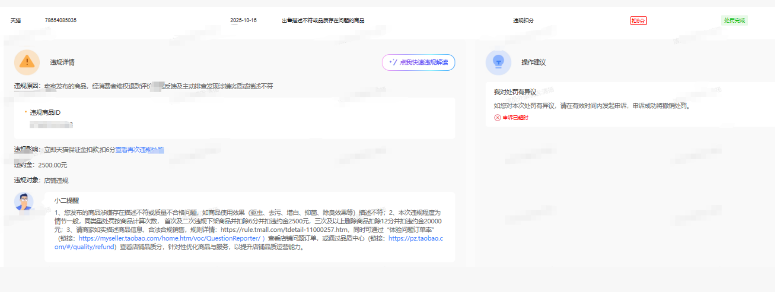The width and height of the screenshot is (775, 292).
Task: Click the 小二 customer service avatar
Action: pyautogui.click(x=23, y=201)
